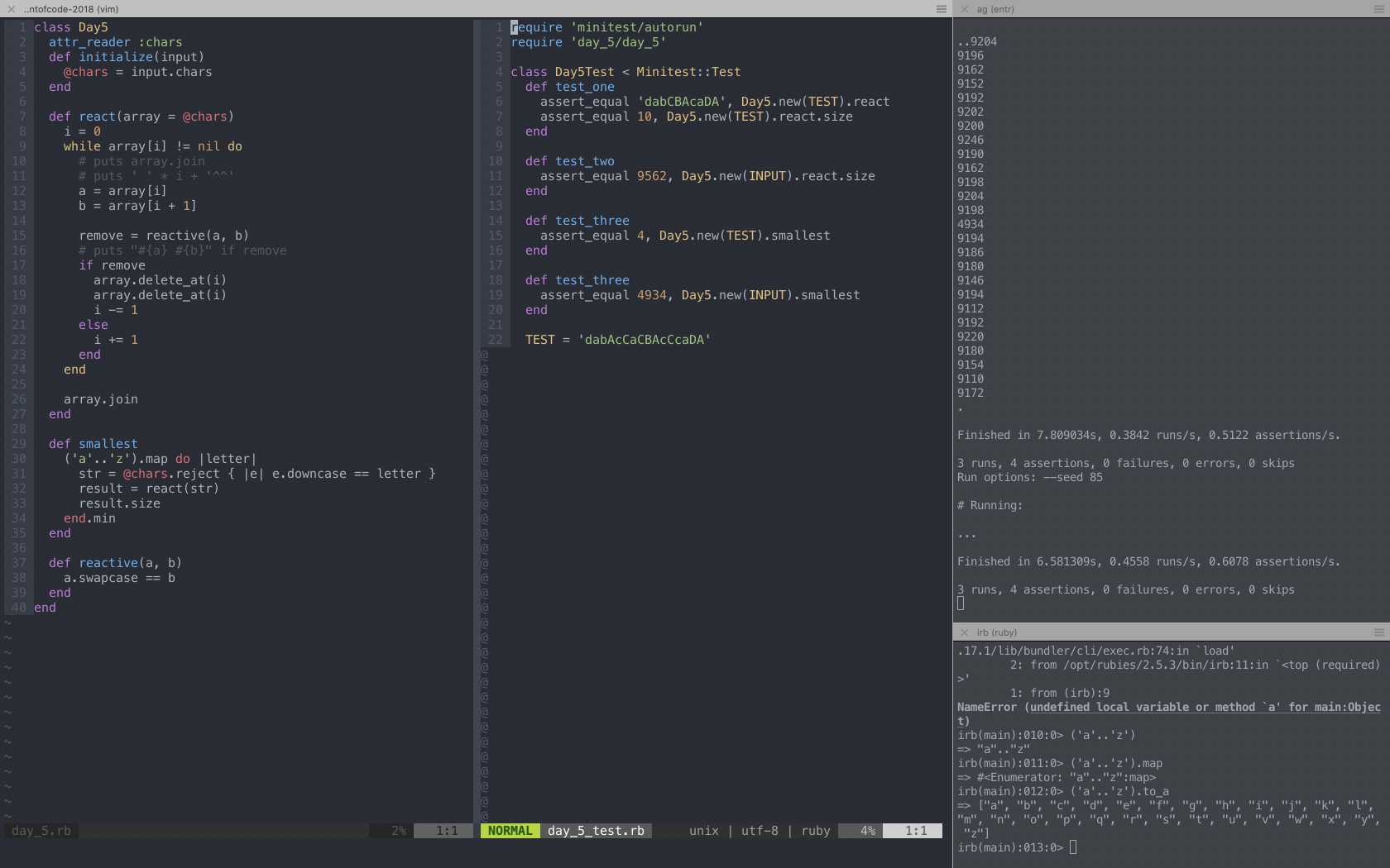The image size is (1390, 868).
Task: Click the TEST constant assignment line
Action: 617,340
